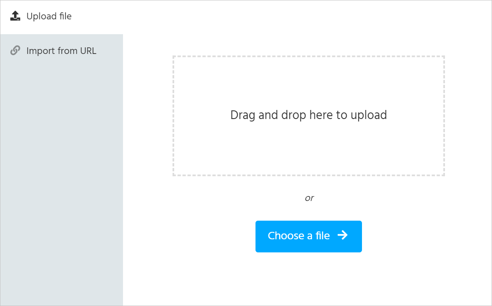Click the "Drag and drop here to upload" text
Image resolution: width=492 pixels, height=306 pixels.
coord(308,115)
